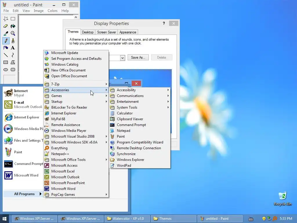Launch WordPad from Accessories

140,165
